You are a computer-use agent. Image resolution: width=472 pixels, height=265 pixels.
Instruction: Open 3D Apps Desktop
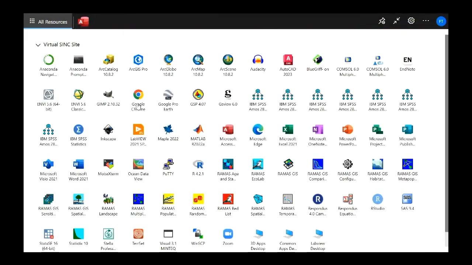tap(258, 240)
